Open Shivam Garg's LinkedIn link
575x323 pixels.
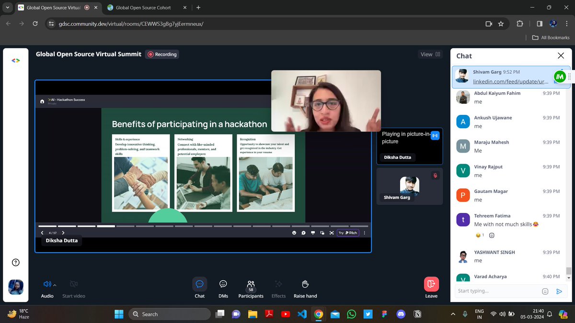click(x=511, y=82)
